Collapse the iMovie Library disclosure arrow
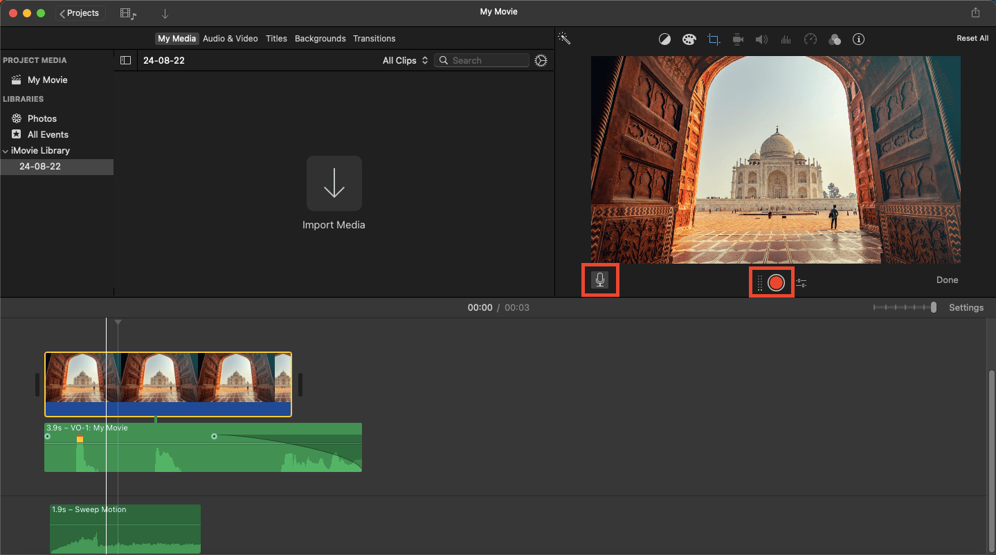Image resolution: width=996 pixels, height=555 pixels. (x=6, y=151)
